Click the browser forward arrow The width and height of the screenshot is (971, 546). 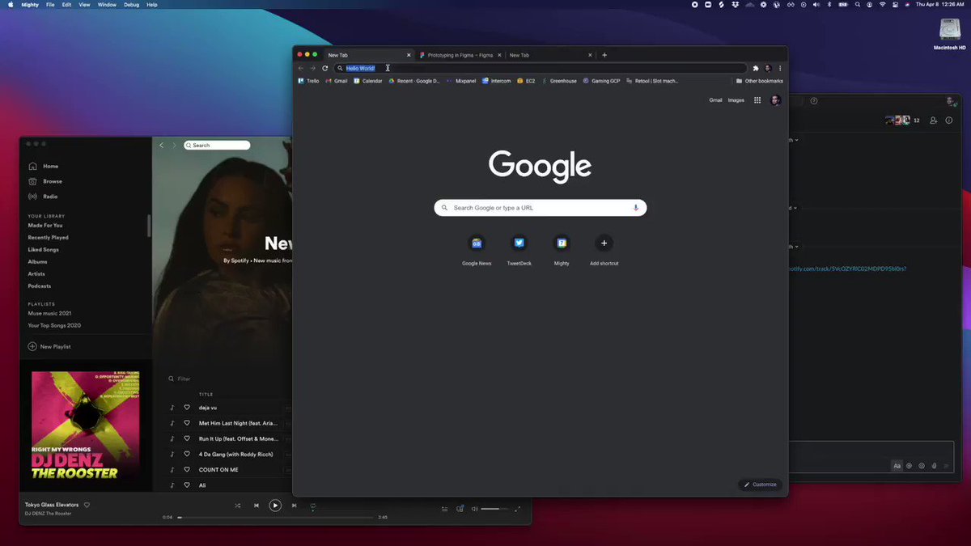pyautogui.click(x=312, y=68)
